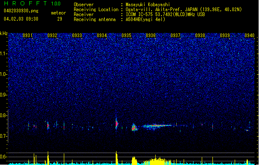Click the Receiving Location text line

[158, 9]
